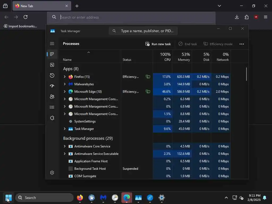Image resolution: width=272 pixels, height=204 pixels.
Task: Open the notification bell in taskbar
Action: point(265,198)
